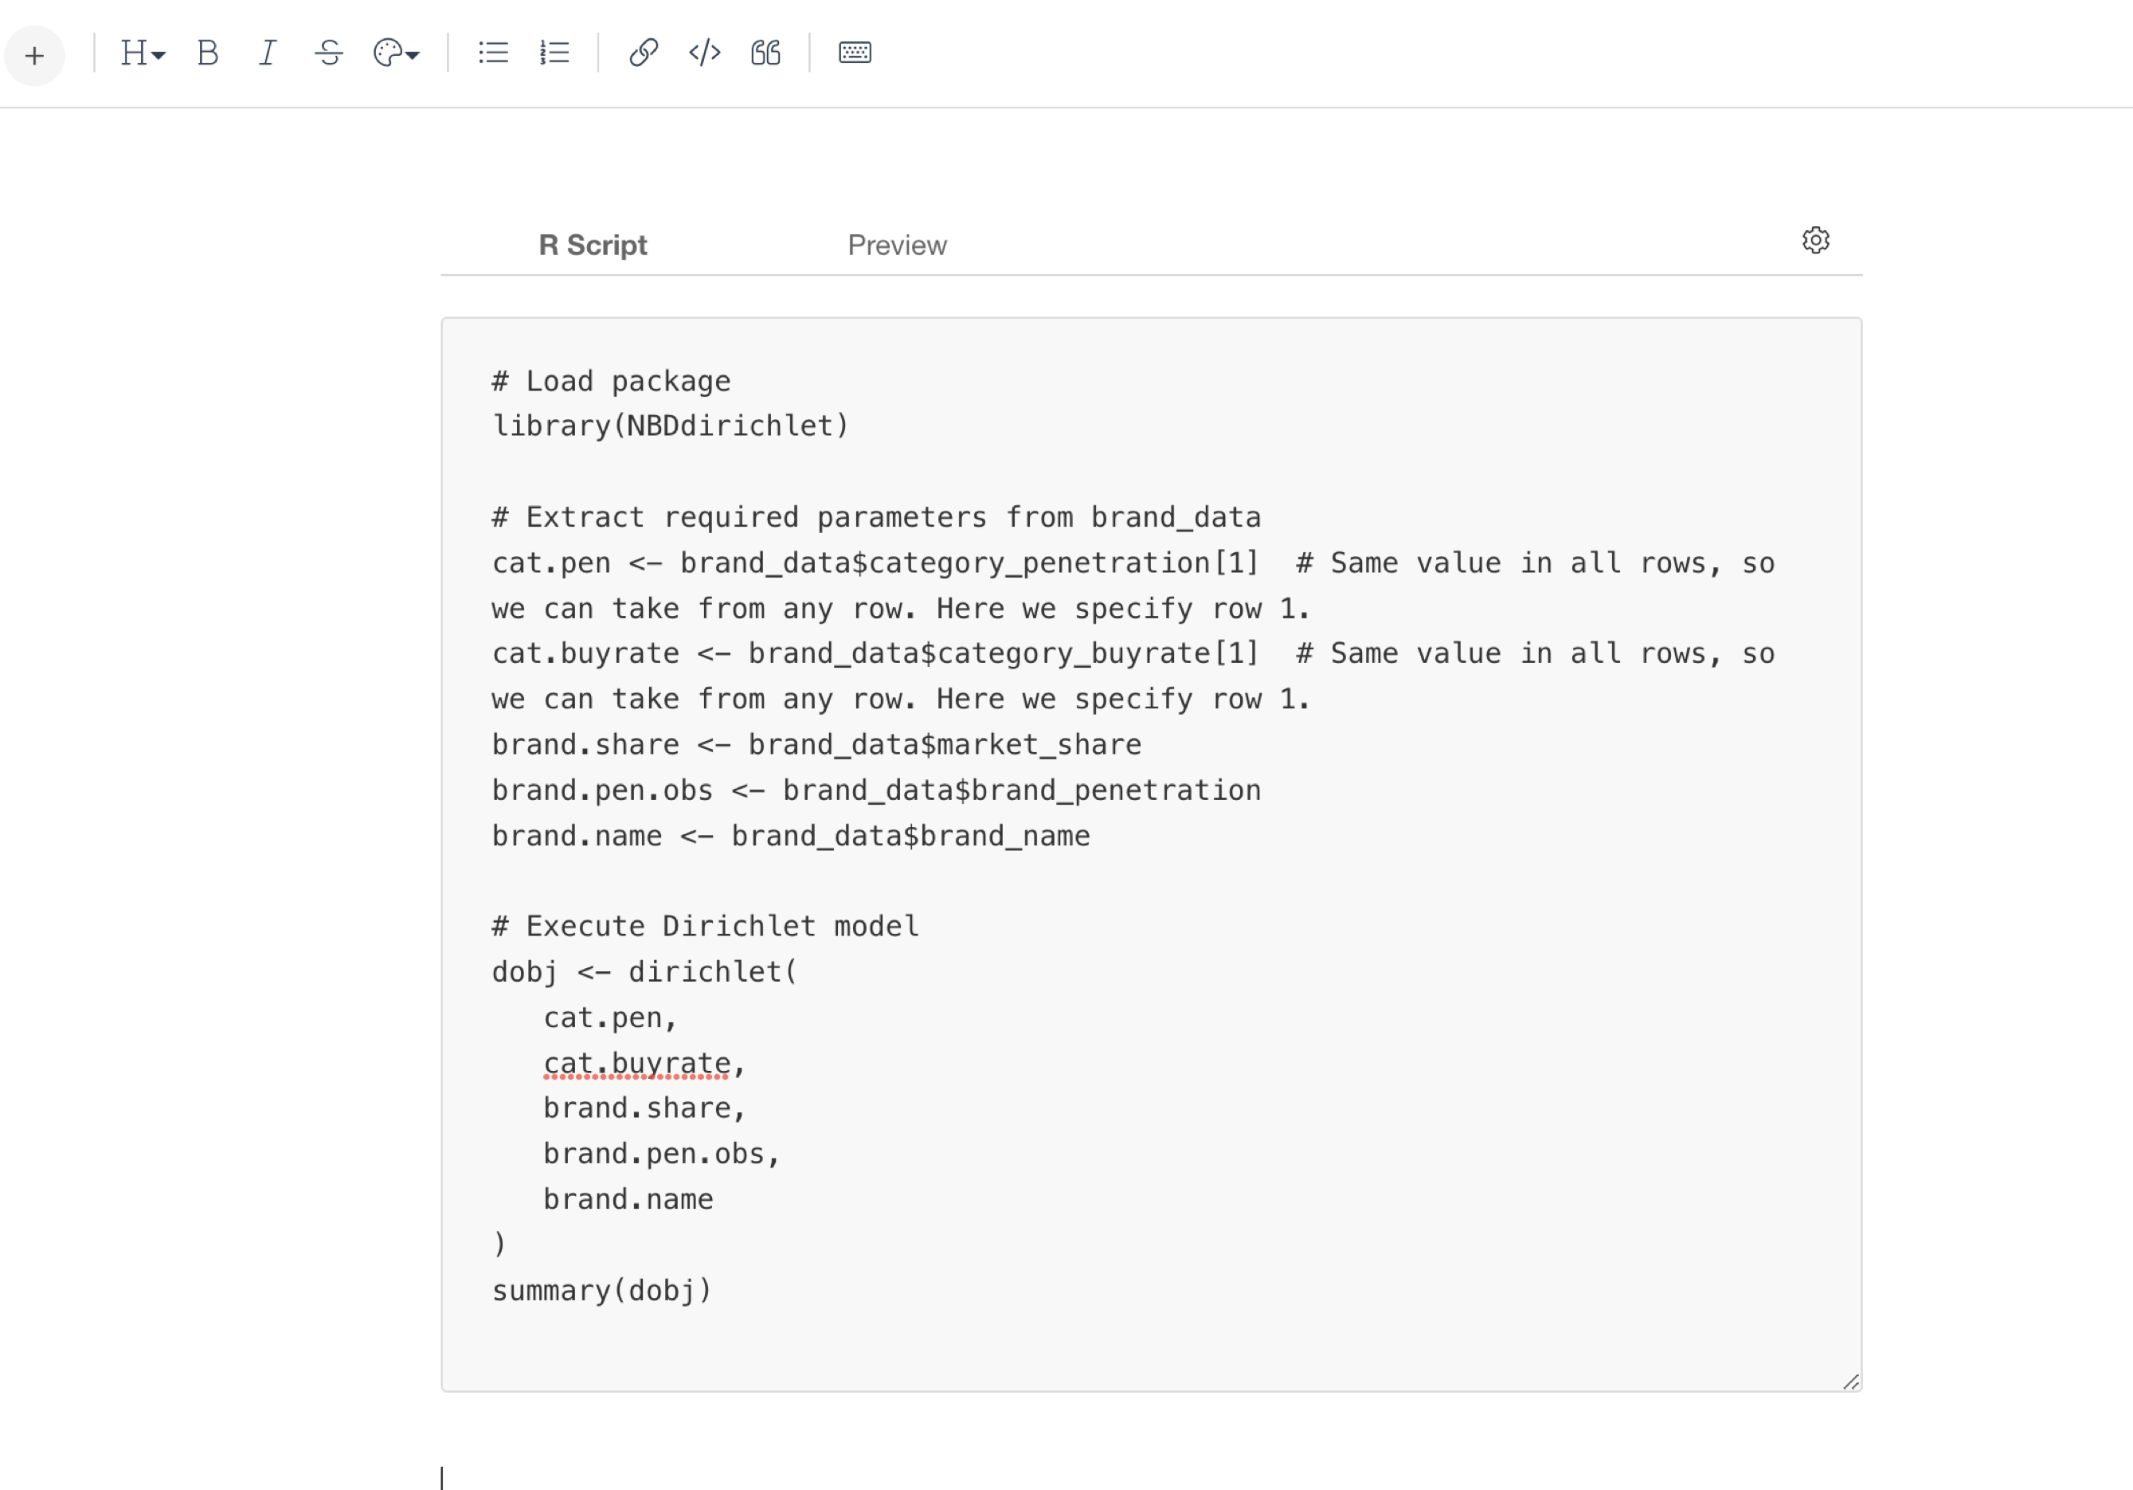The width and height of the screenshot is (2133, 1490).
Task: Click the plus add block button
Action: pyautogui.click(x=34, y=55)
